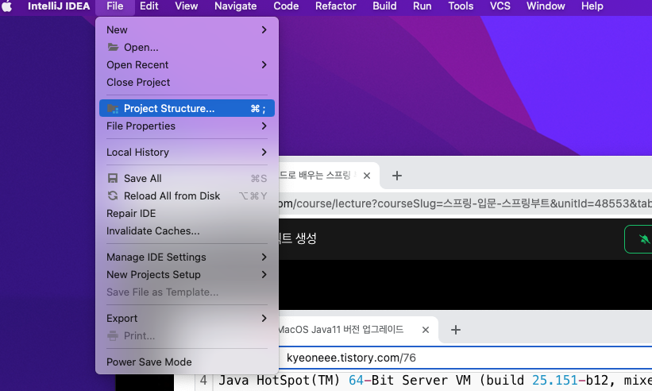The height and width of the screenshot is (391, 652).
Task: Expand the Open Recent submenu
Action: pyautogui.click(x=187, y=65)
